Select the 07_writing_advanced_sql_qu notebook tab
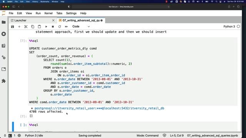The width and height of the screenshot is (246, 138). pyautogui.click(x=81, y=20)
